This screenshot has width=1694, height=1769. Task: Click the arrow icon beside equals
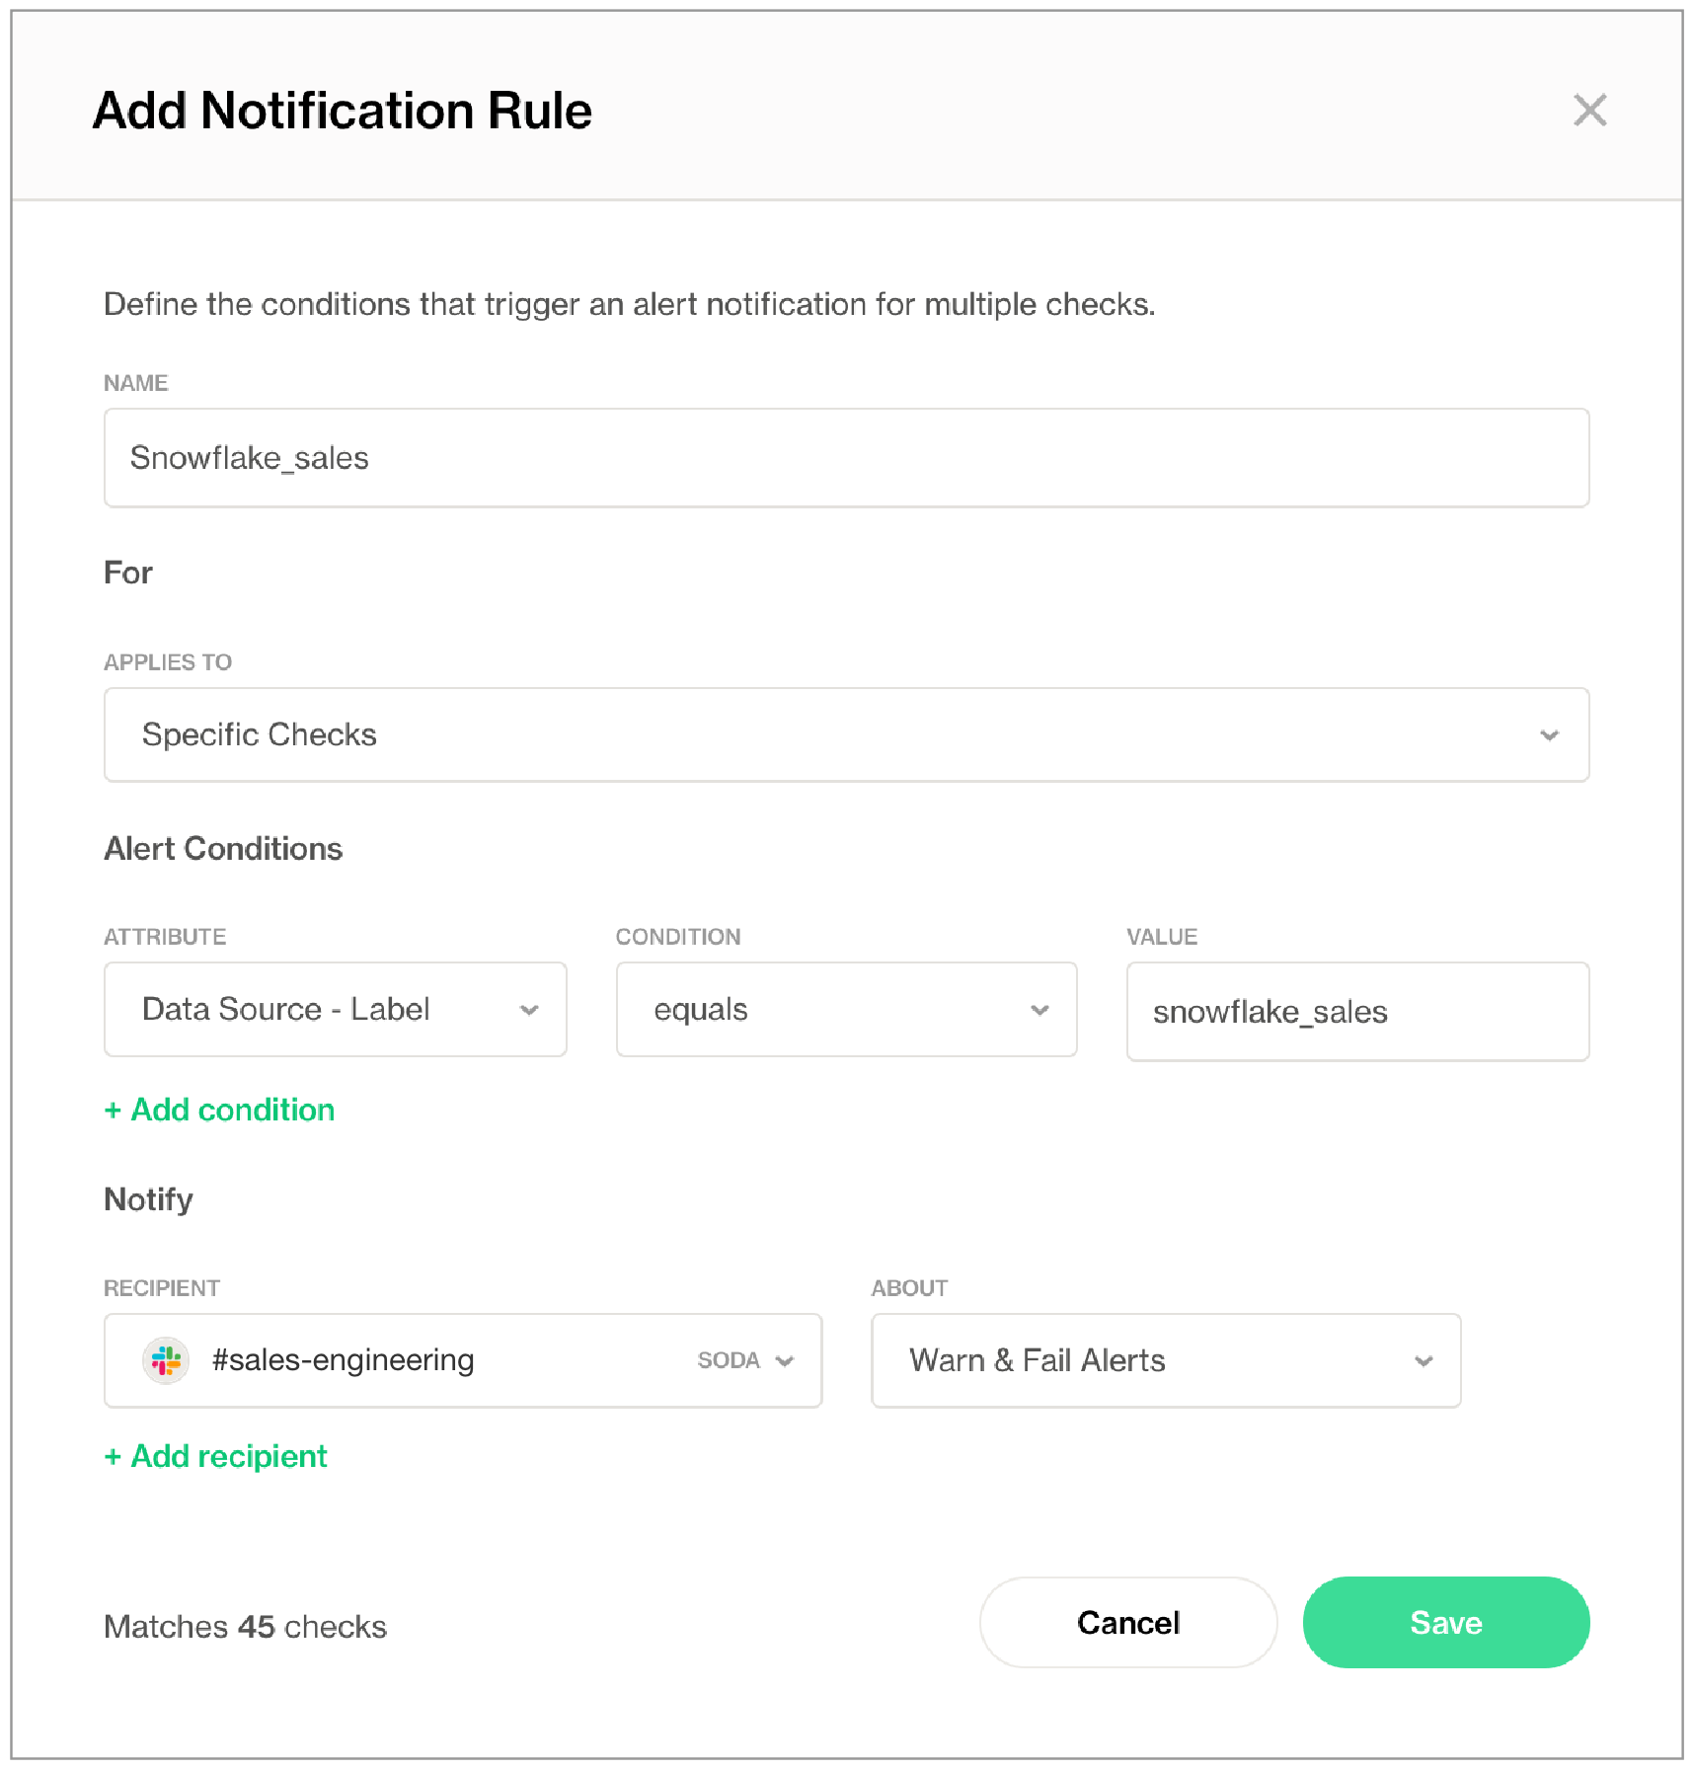(1039, 1010)
